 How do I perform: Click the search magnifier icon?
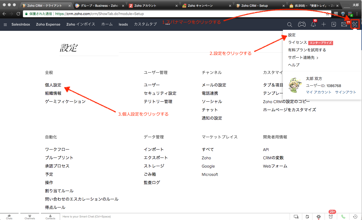(290, 24)
